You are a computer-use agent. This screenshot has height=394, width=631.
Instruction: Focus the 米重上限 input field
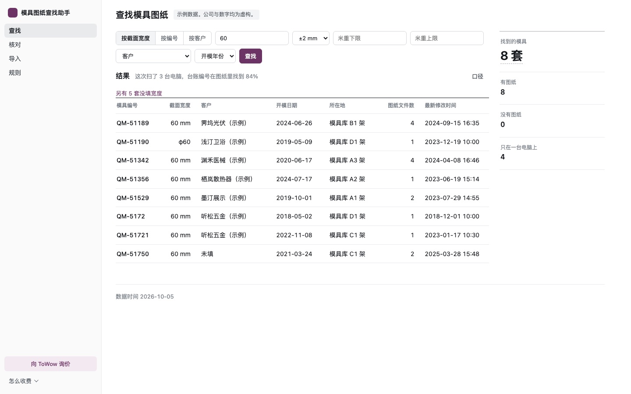point(447,38)
